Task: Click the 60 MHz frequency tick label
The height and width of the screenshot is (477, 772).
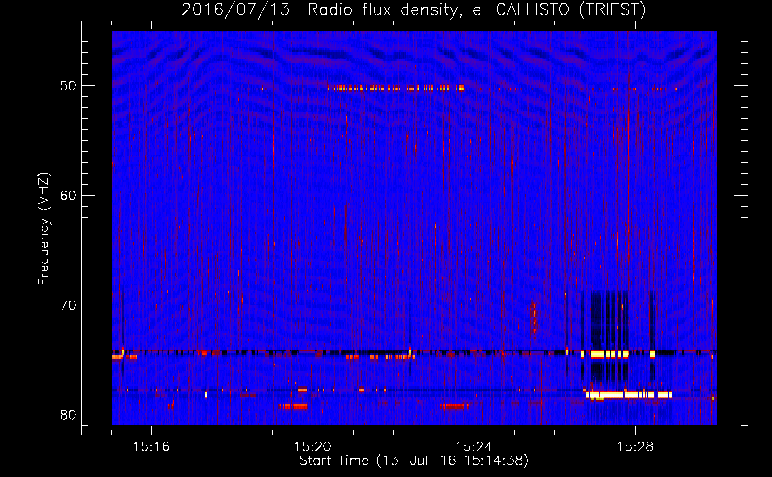Action: tap(68, 196)
